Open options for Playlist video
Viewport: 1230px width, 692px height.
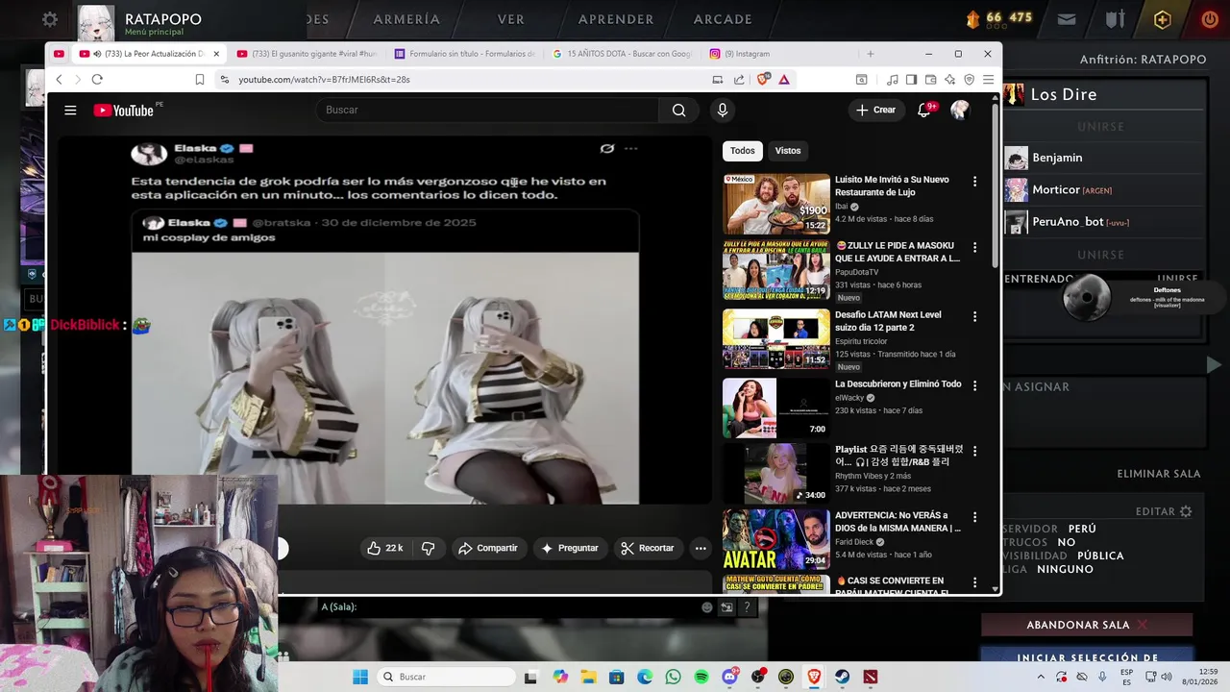974,451
